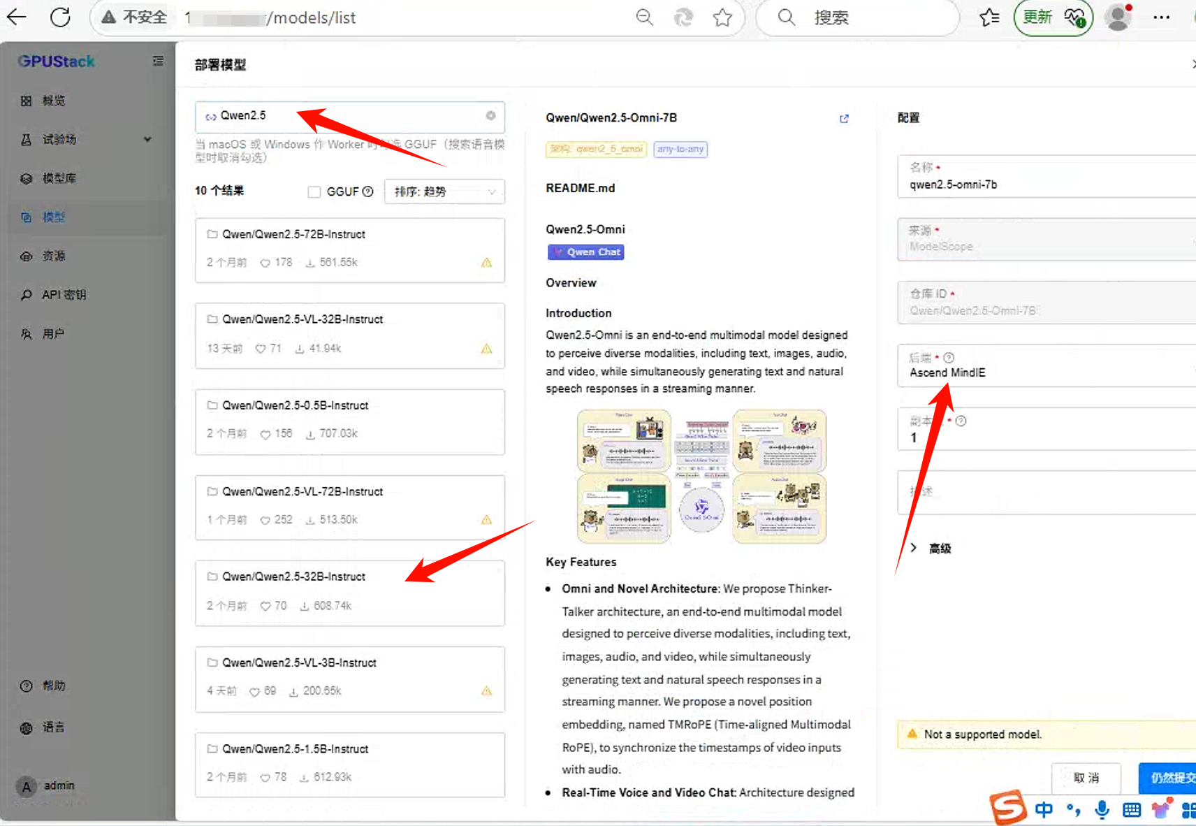Reload the page with the refresh icon
This screenshot has height=826, width=1196.
[x=60, y=17]
